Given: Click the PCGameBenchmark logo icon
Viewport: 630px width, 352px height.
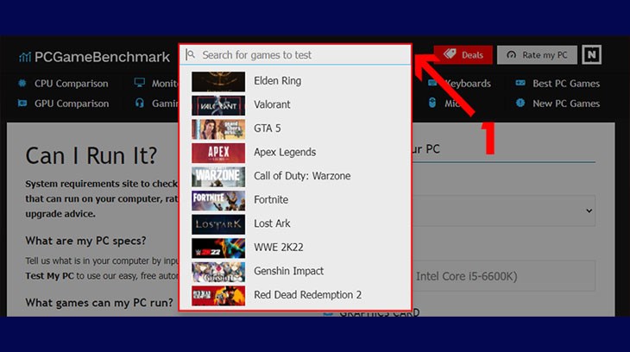Looking at the screenshot, I should pos(24,58).
